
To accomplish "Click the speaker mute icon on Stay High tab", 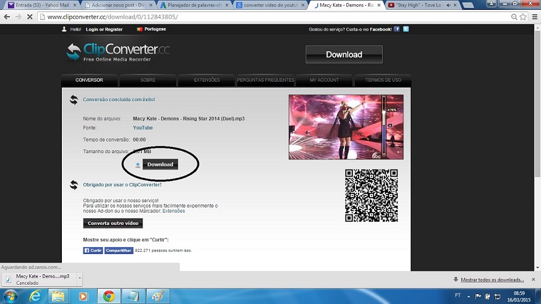I will [x=448, y=5].
